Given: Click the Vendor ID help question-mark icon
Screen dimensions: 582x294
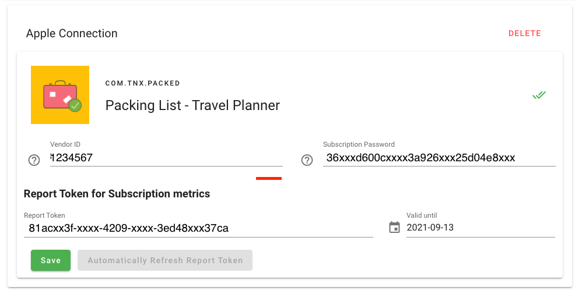Looking at the screenshot, I should click(x=34, y=160).
